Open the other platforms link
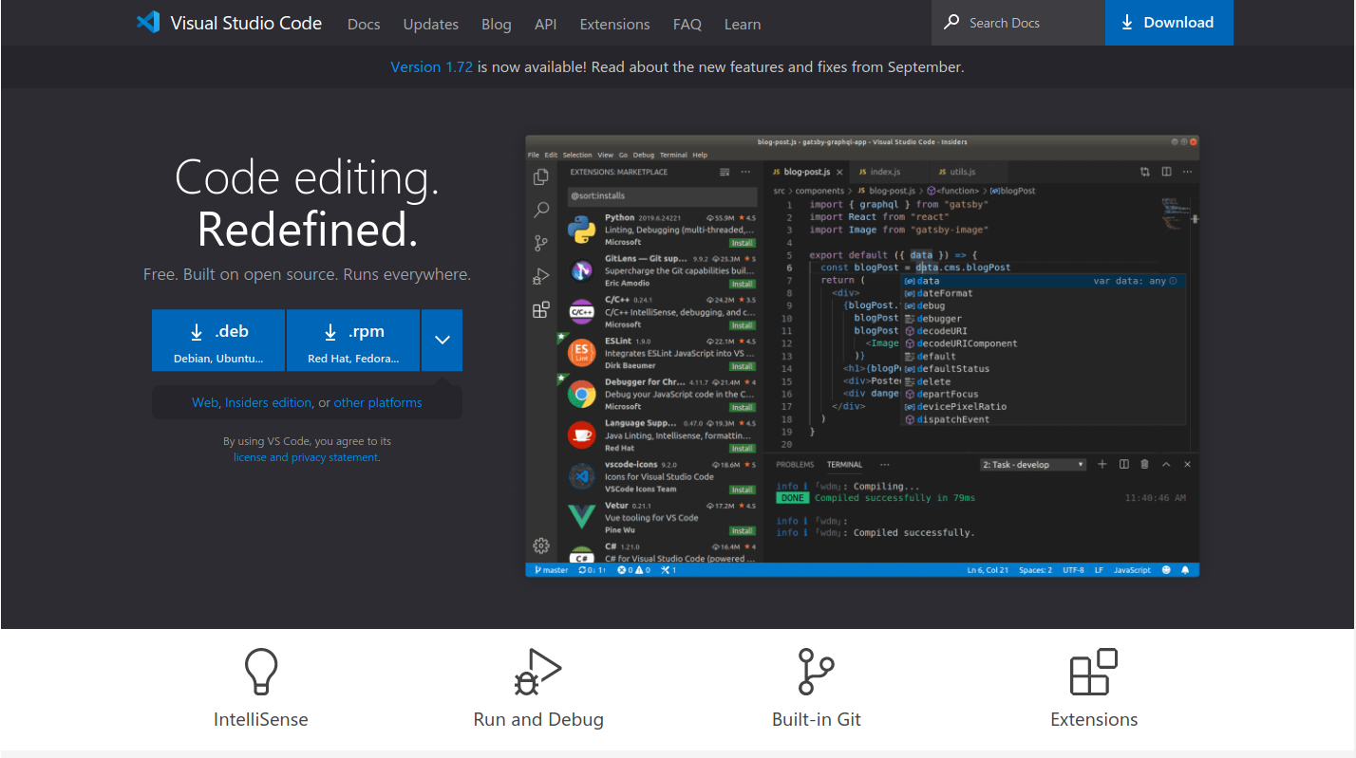The width and height of the screenshot is (1356, 758). click(378, 402)
